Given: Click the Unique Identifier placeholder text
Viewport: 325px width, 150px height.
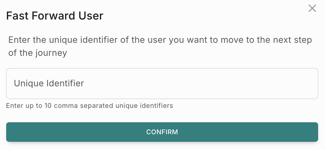Looking at the screenshot, I should [49, 83].
